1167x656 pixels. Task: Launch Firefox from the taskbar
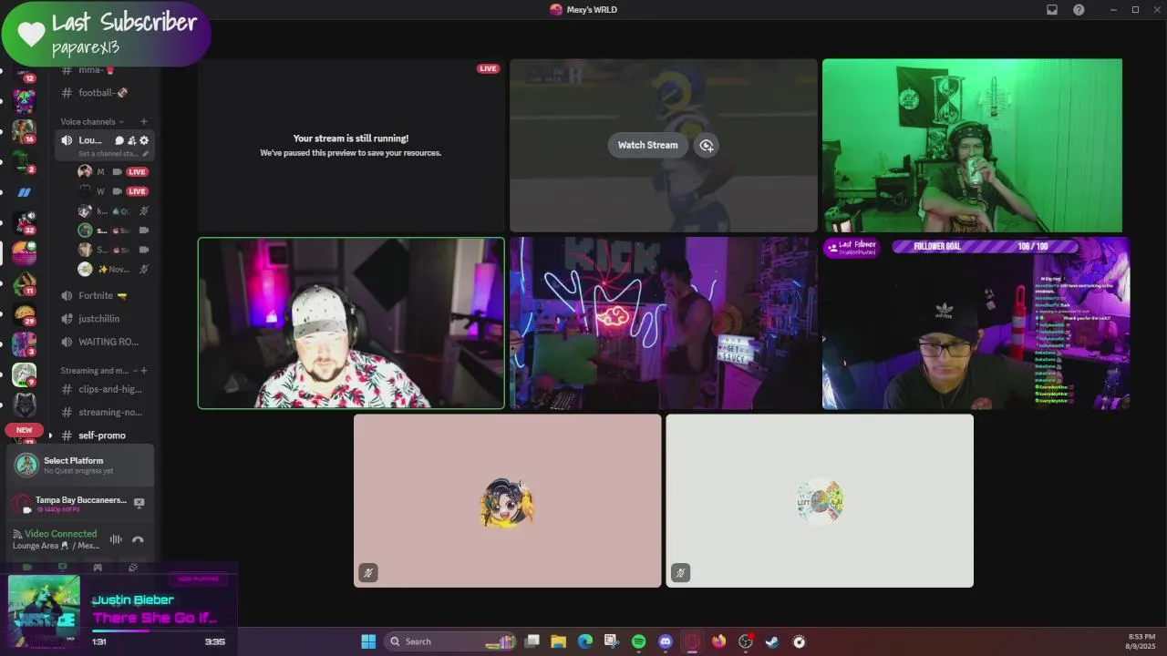[718, 641]
